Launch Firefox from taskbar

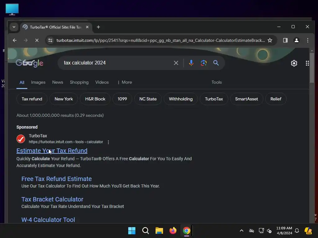coord(173,231)
